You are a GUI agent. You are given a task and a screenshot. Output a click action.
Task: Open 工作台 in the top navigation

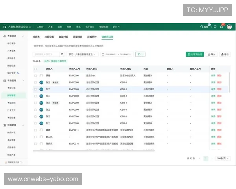point(40,27)
